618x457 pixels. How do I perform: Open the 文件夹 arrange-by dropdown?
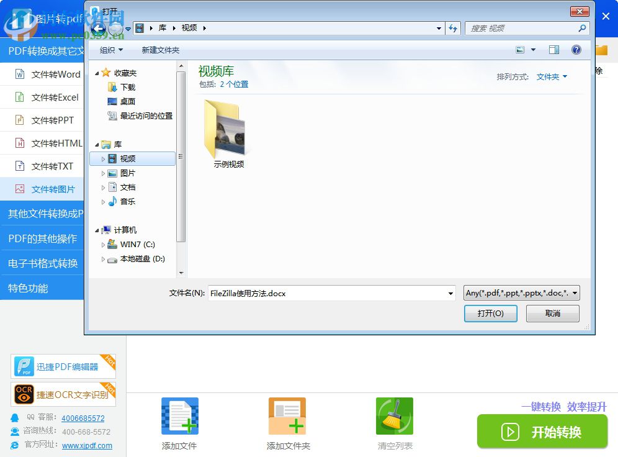552,76
